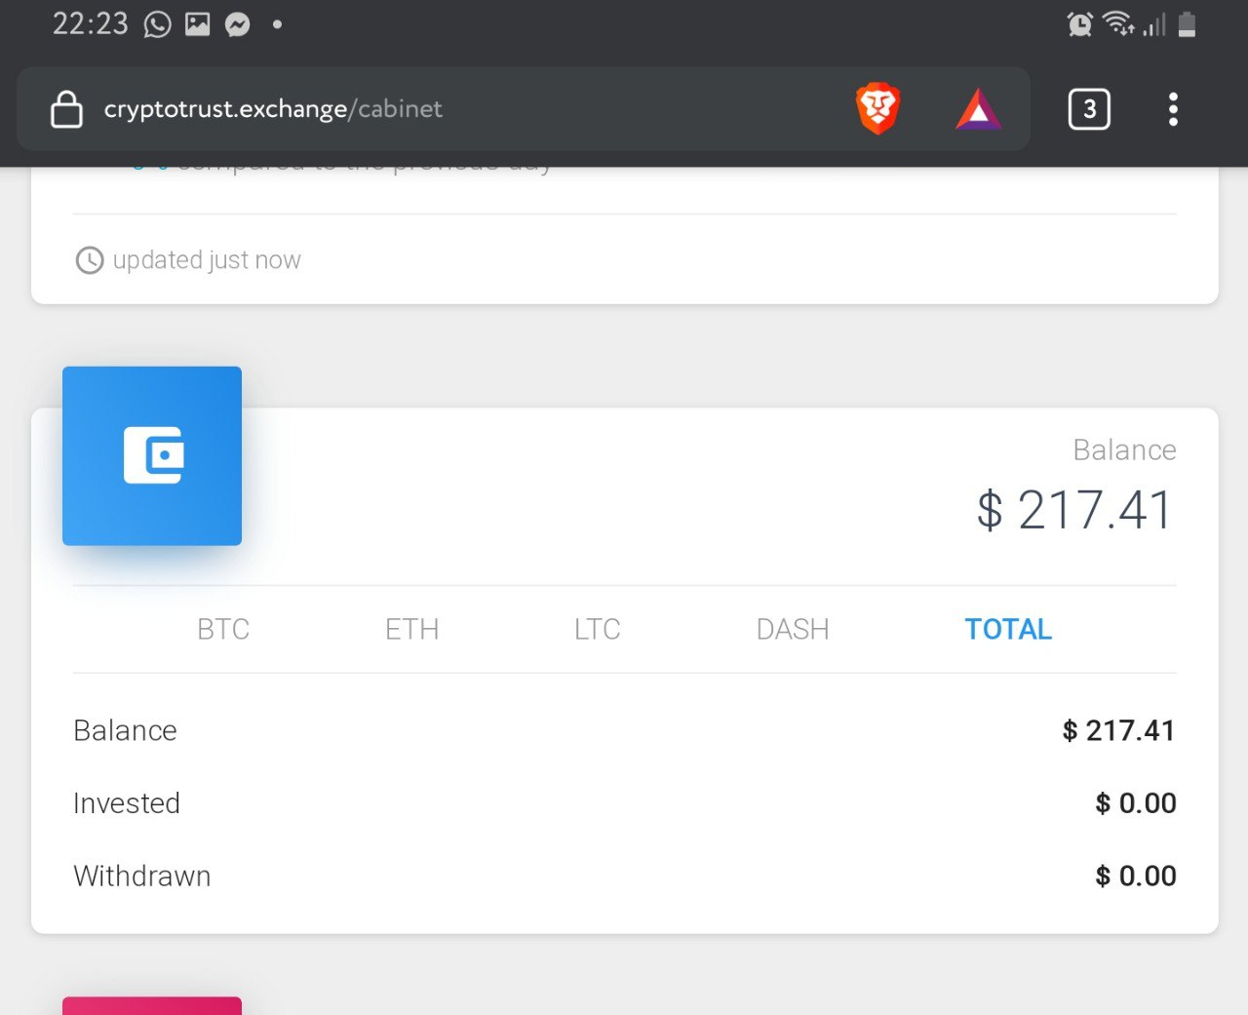Tap the cryptotrust.exchange address bar
Viewport: 1248px width, 1015px height.
pos(273,109)
